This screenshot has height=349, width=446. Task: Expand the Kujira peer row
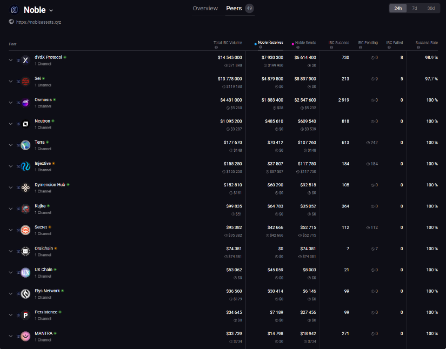(11, 209)
